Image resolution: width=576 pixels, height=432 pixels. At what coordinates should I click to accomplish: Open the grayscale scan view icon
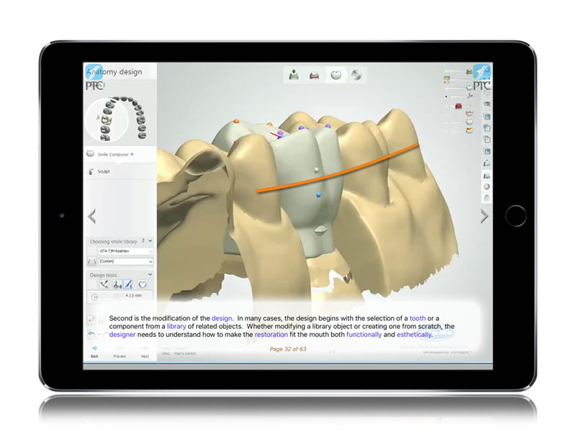tap(356, 74)
